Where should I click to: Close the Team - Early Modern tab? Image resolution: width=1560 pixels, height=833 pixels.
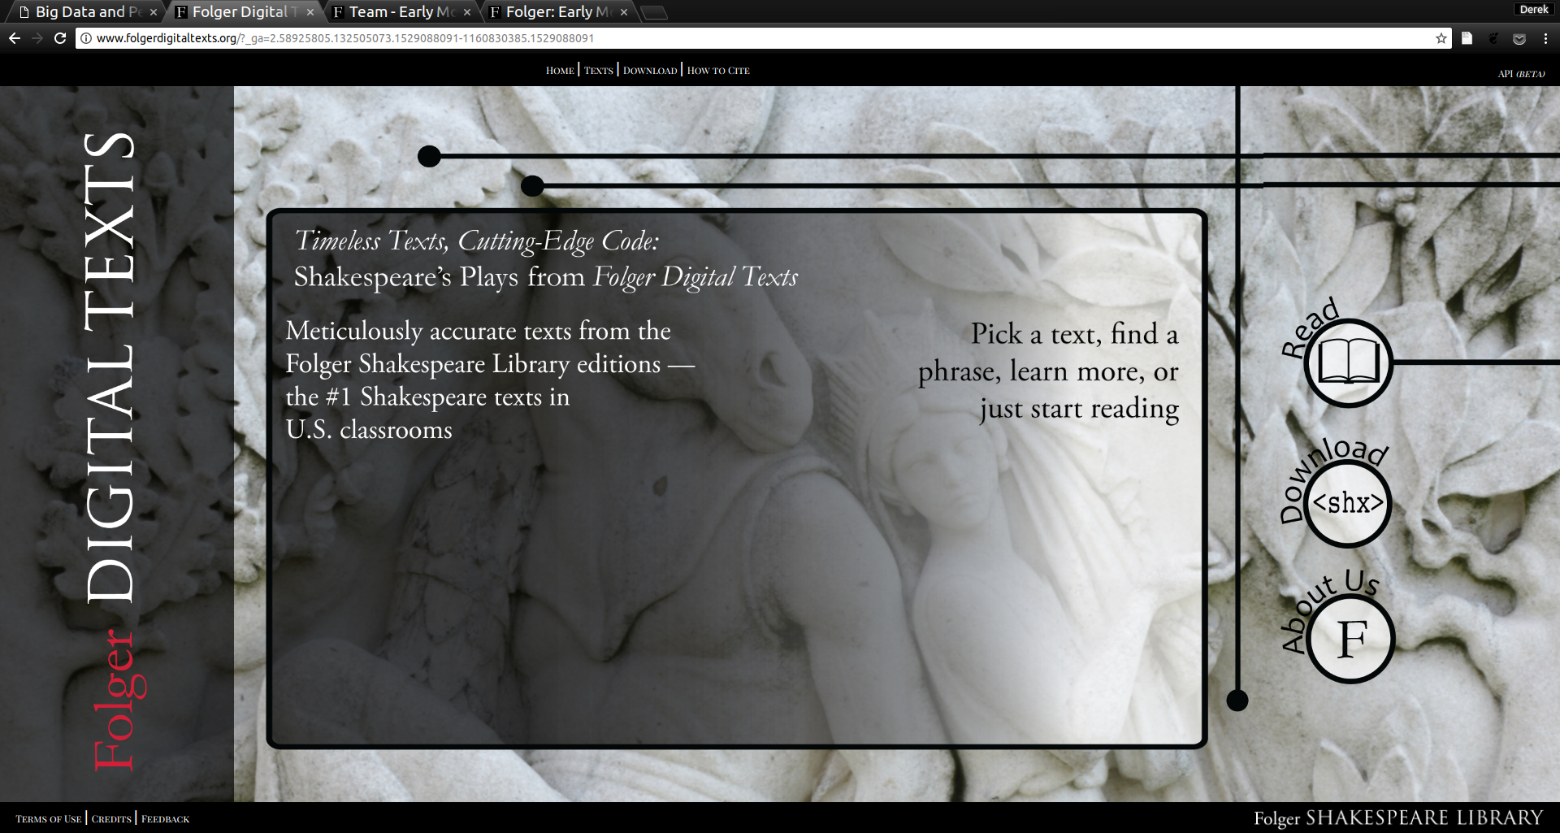[x=467, y=12]
